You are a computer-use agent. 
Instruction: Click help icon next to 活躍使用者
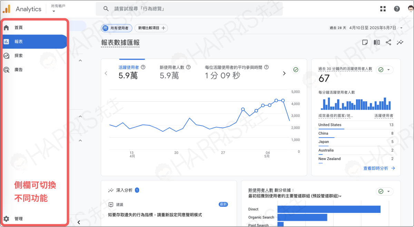pos(143,68)
